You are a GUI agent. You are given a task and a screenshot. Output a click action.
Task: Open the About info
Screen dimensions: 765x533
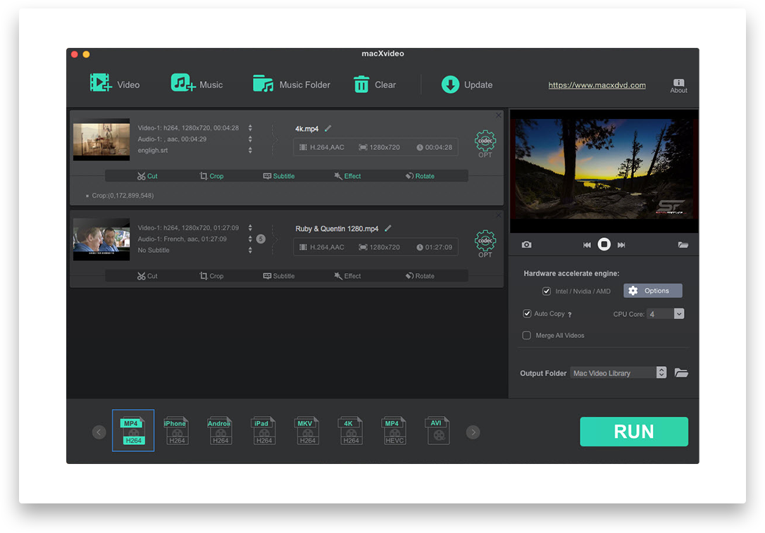678,85
